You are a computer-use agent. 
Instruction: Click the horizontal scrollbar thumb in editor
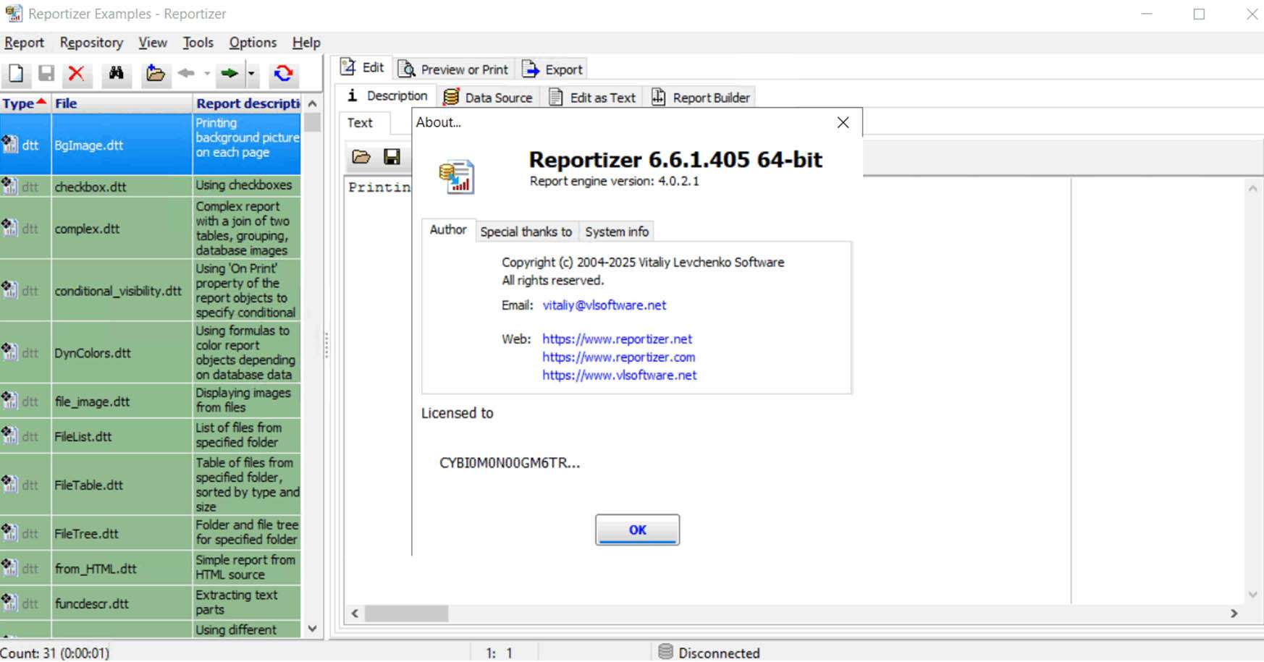(x=406, y=614)
